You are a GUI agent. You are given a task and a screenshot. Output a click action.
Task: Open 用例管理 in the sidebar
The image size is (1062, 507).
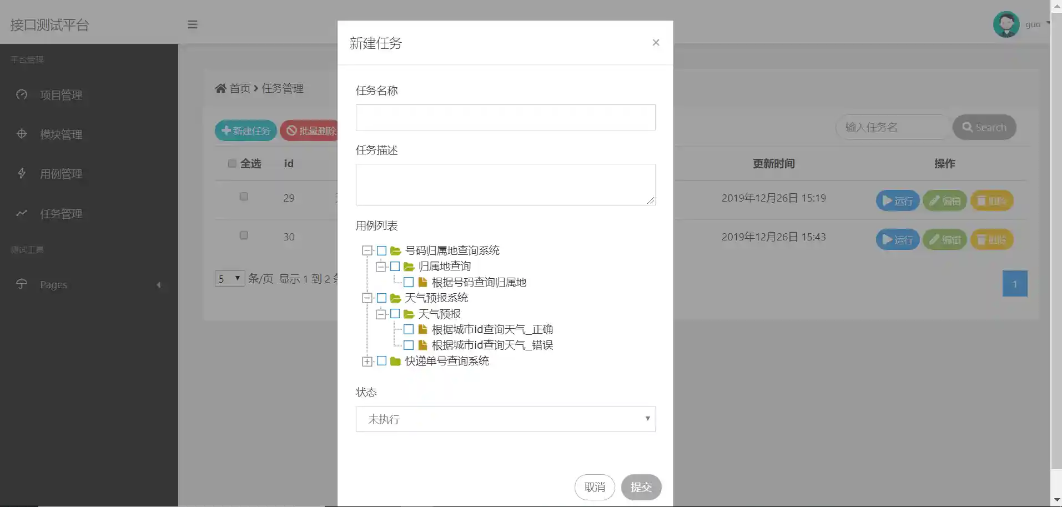61,174
